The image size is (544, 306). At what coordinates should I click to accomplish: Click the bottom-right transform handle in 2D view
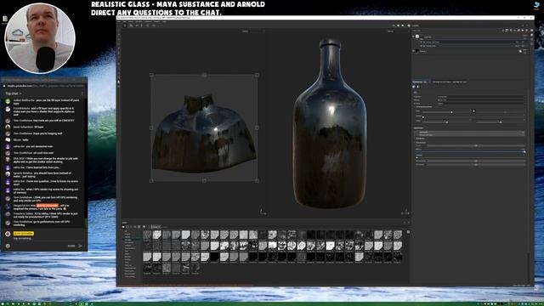[x=257, y=180]
